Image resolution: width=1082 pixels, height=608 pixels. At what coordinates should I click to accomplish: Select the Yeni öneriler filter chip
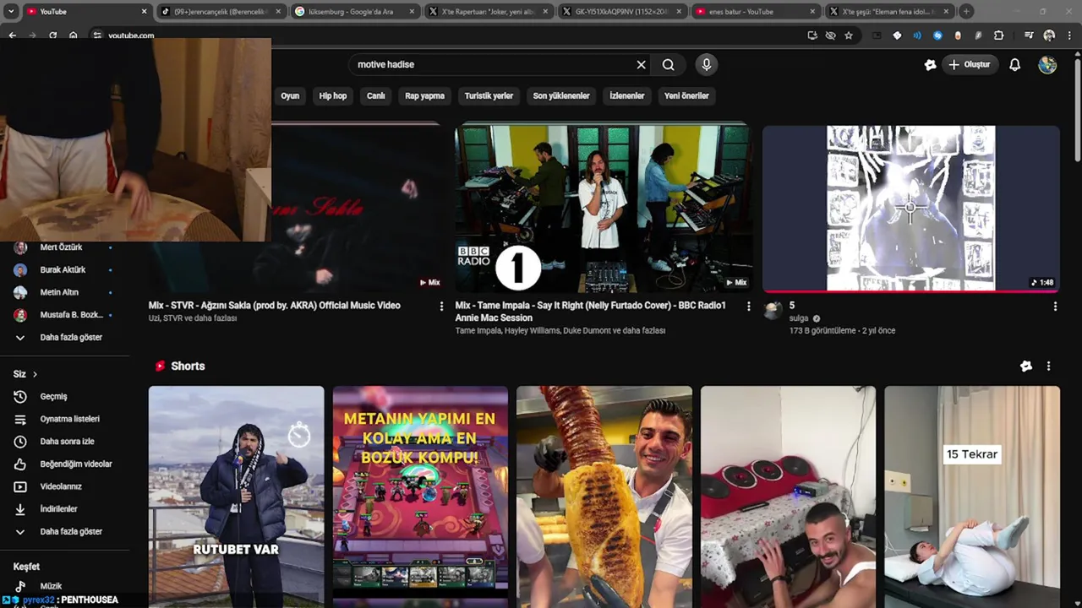coord(686,95)
